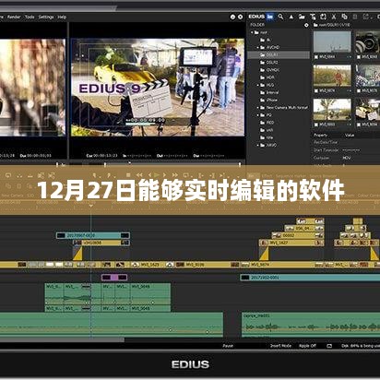Click the dimmed paste icon in the bin toolbar
The image size is (380, 380).
[355, 17]
